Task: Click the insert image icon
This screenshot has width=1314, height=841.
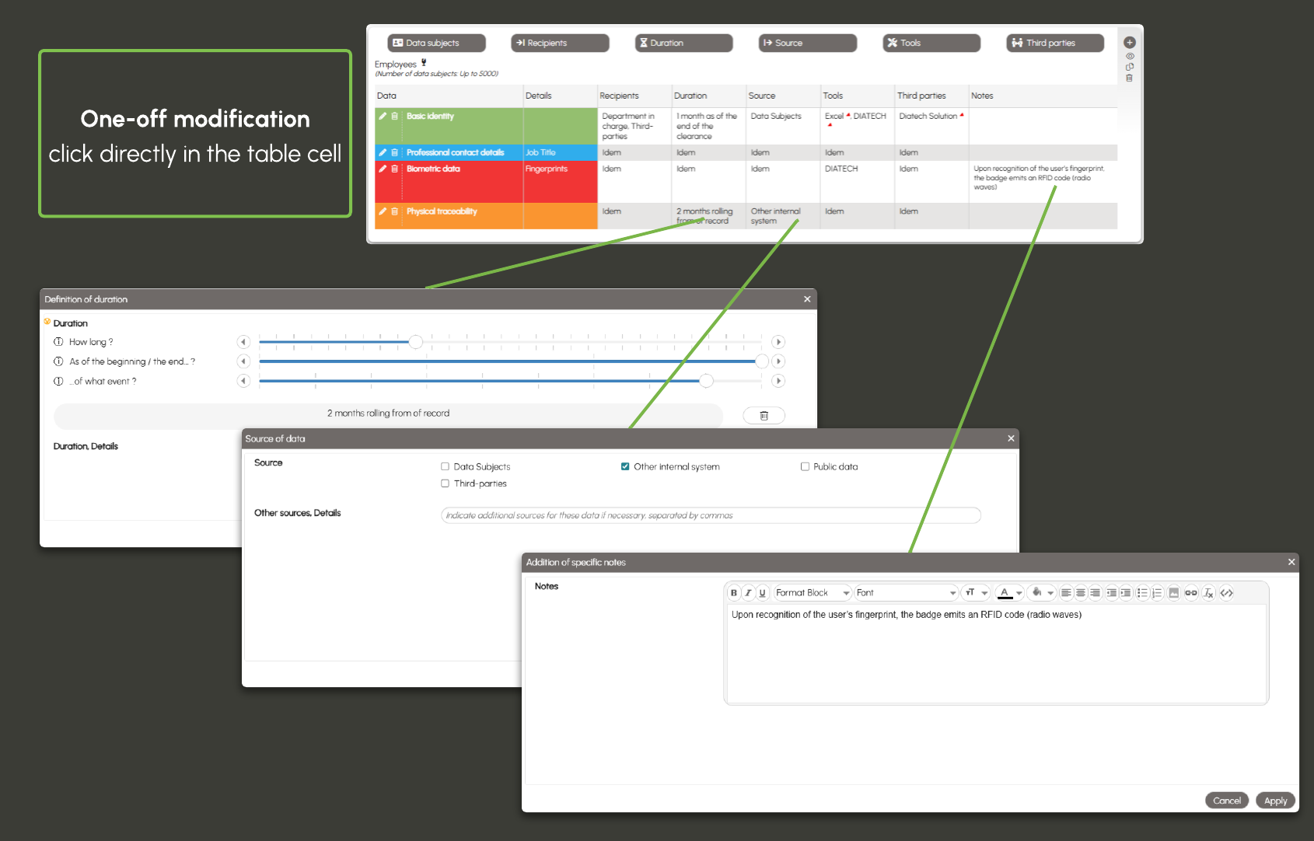Action: point(1174,593)
